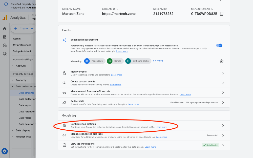Open Learn more for Measurement Protocol secrets

pyautogui.click(x=185, y=94)
